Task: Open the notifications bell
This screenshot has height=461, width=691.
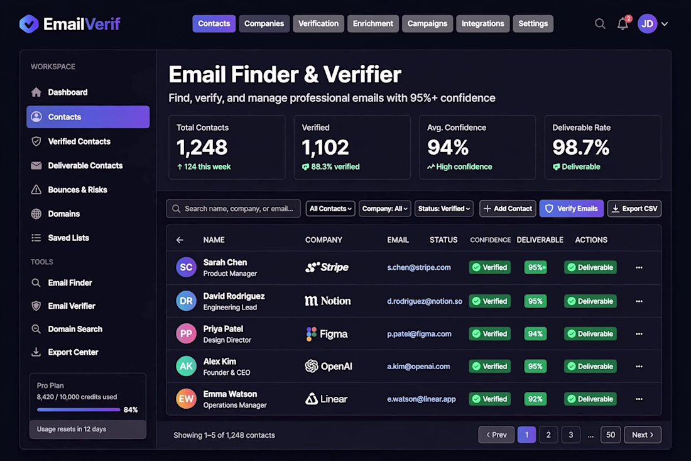Action: coord(623,24)
